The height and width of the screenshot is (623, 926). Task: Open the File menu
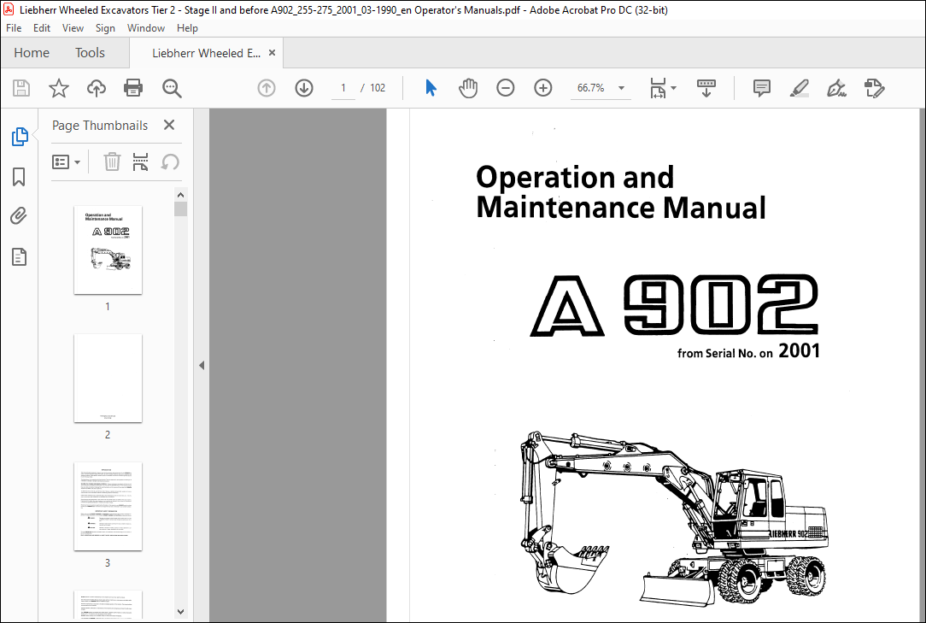coord(14,28)
